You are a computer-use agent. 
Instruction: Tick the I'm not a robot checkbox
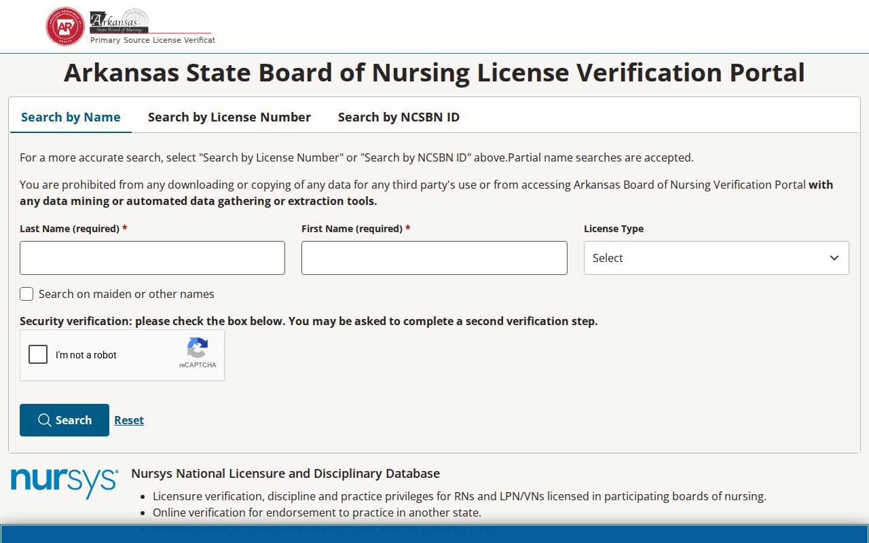coord(38,354)
